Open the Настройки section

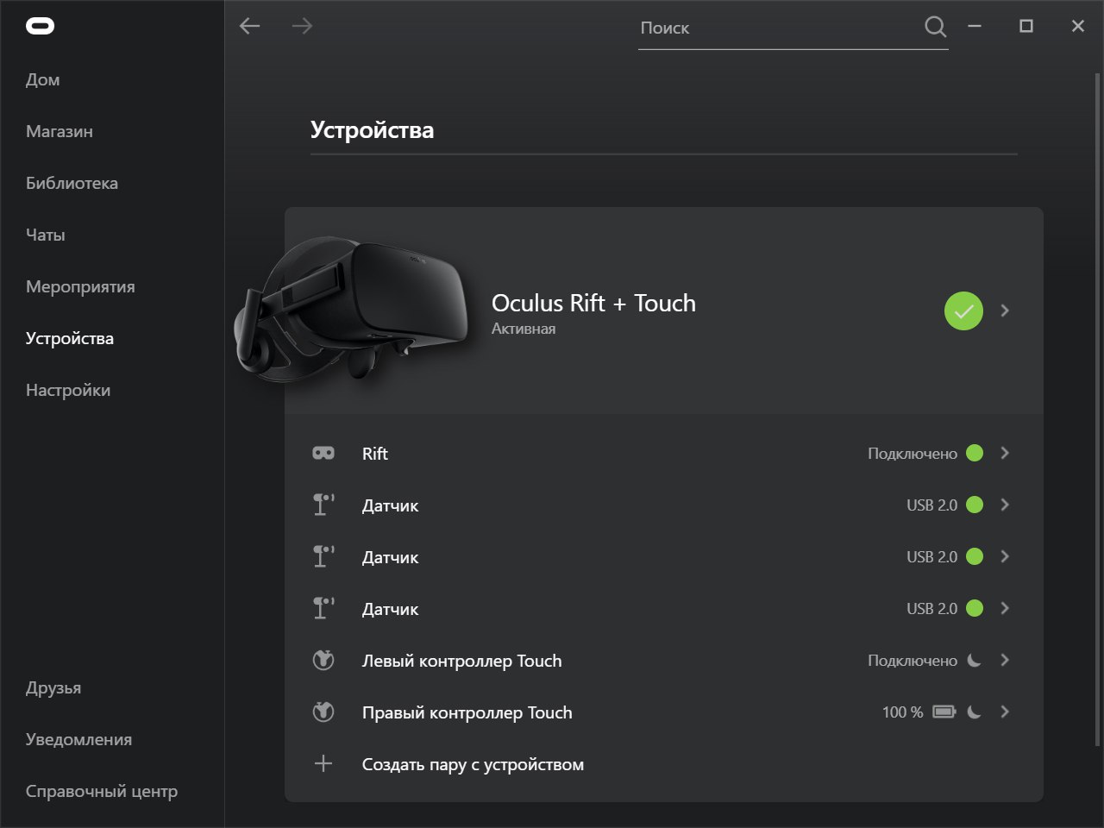[68, 390]
